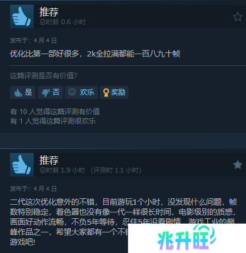Mark the review as 欢乐 (Funny)
246x253 pixels.
[81, 92]
